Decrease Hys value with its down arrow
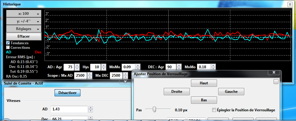This screenshot has width=296, height=121. (x=103, y=69)
